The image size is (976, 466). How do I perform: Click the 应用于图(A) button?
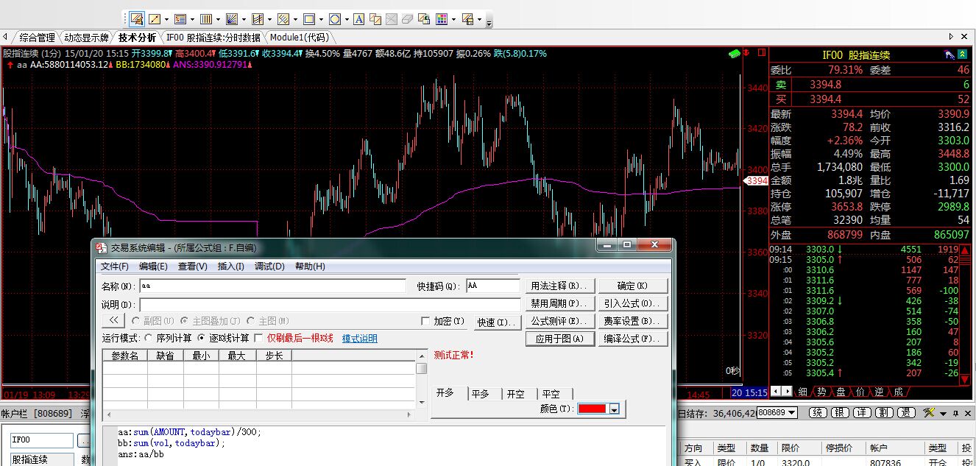[559, 339]
